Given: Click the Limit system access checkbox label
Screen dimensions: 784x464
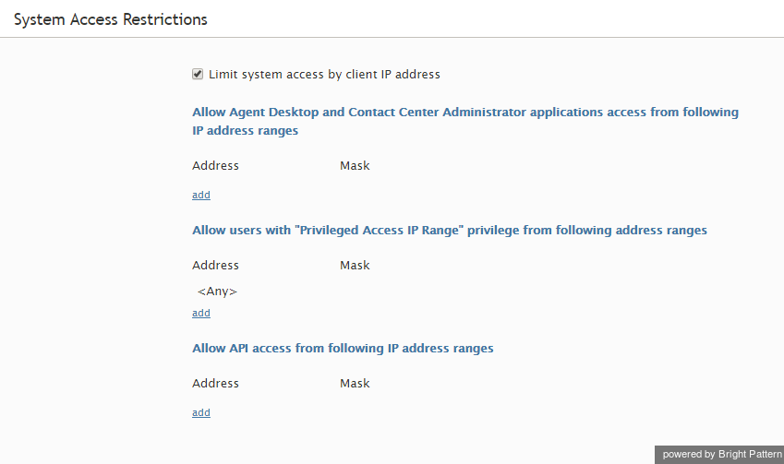Looking at the screenshot, I should (x=324, y=75).
